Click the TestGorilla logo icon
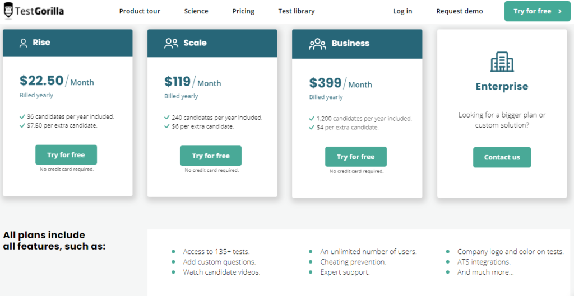The width and height of the screenshot is (574, 296). click(x=8, y=11)
